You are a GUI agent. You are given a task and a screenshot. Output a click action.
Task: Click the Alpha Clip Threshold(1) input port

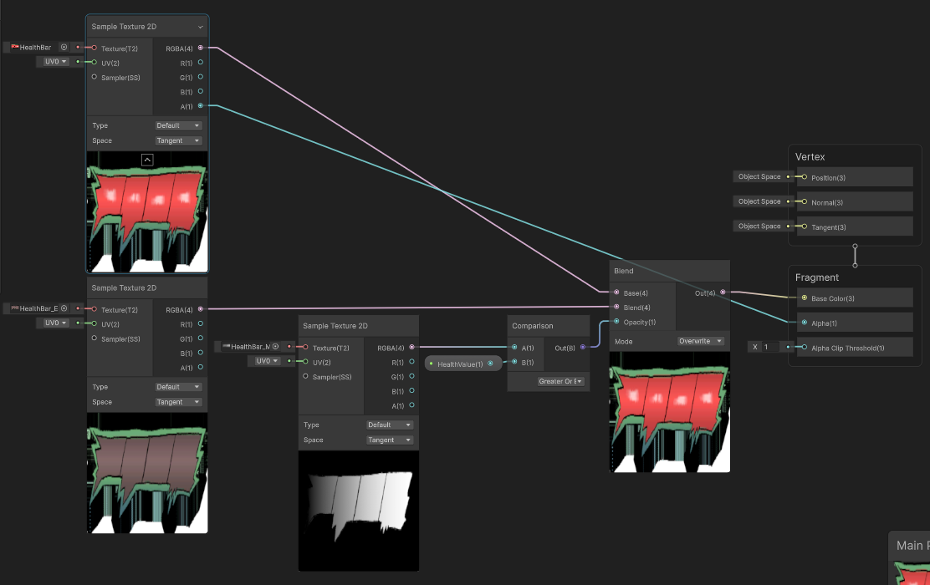(x=805, y=348)
